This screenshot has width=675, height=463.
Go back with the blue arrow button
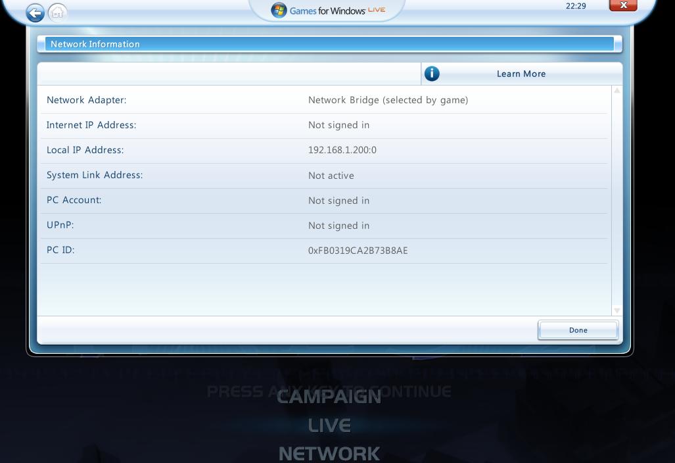pyautogui.click(x=35, y=12)
